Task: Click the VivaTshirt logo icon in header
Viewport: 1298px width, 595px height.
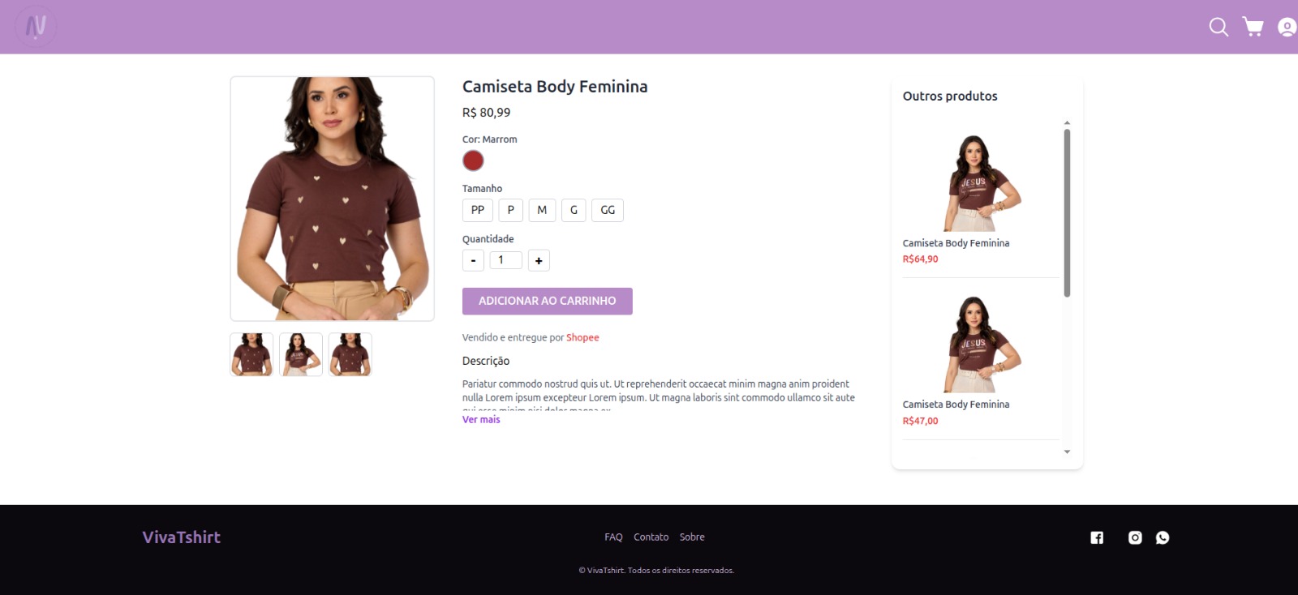Action: (x=36, y=27)
